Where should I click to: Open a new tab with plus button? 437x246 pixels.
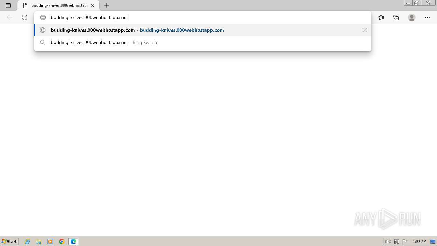(x=107, y=5)
